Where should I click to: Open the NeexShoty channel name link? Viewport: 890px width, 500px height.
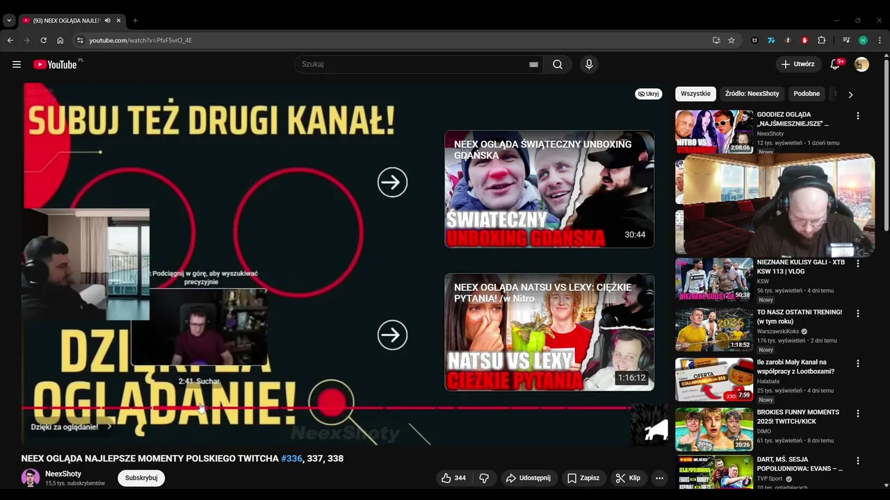tap(63, 474)
